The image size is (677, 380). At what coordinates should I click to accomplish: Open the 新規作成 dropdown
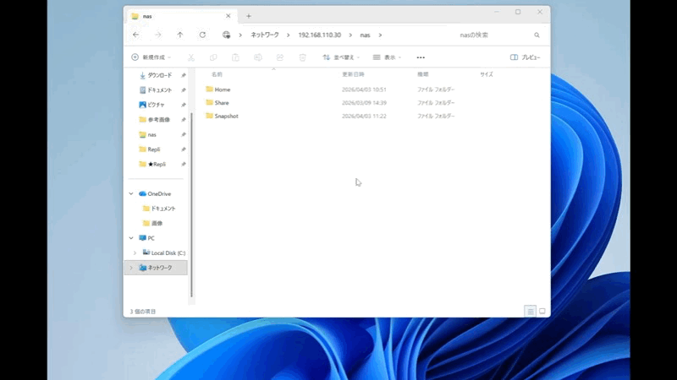pyautogui.click(x=151, y=57)
